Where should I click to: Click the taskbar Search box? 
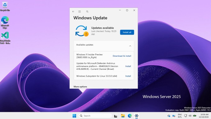tap(95, 116)
